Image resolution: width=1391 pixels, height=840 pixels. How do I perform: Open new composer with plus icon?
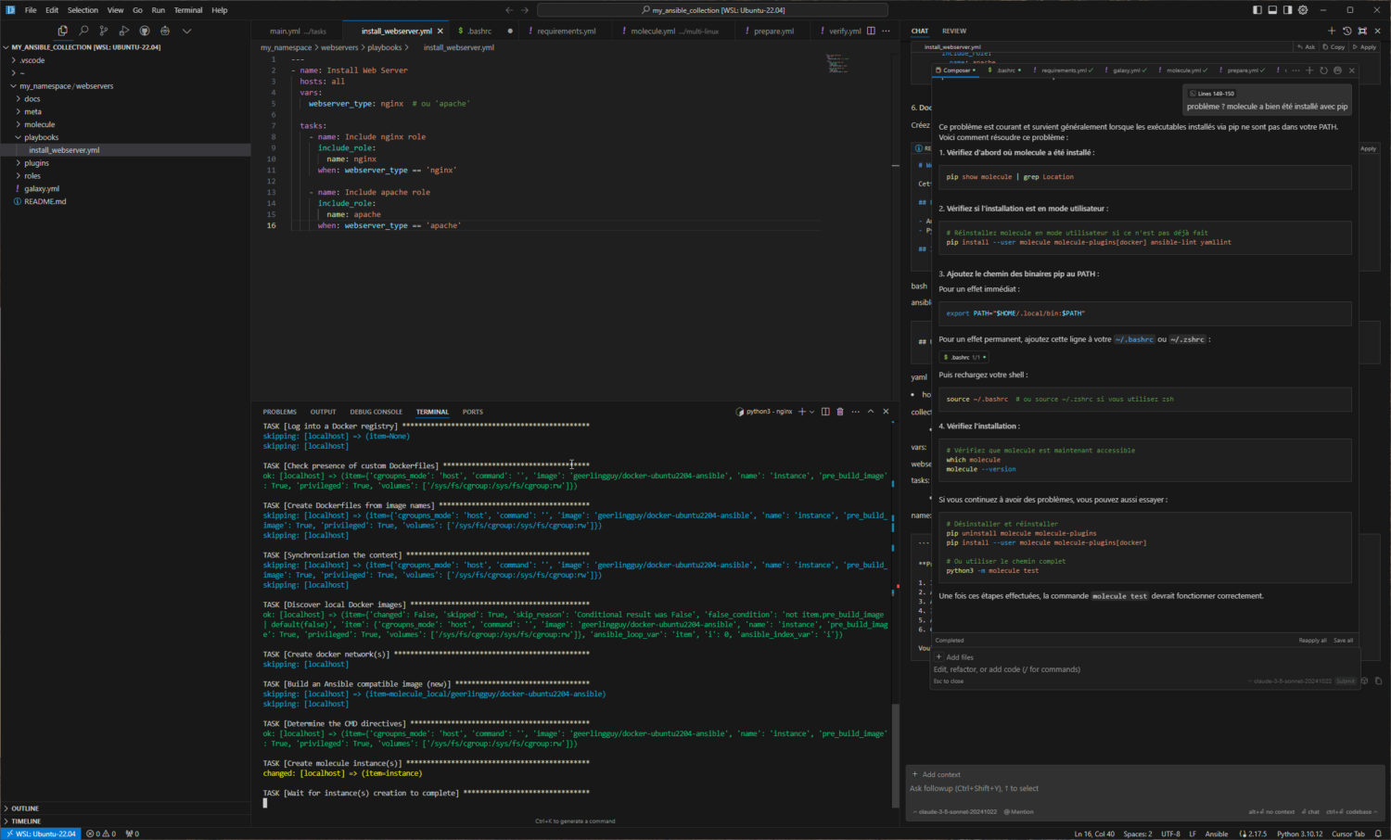[1309, 70]
